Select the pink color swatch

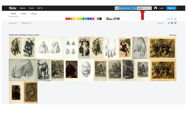(x=74, y=19)
